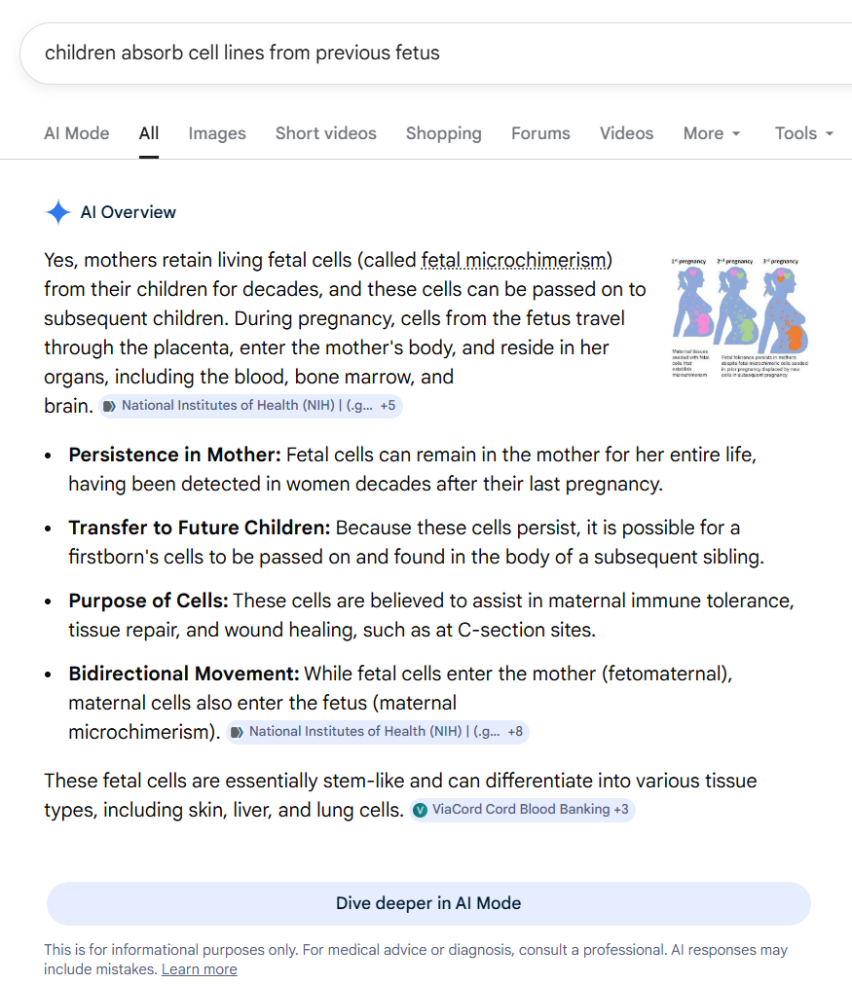This screenshot has width=852, height=984.
Task: Select the Forums tab
Action: (540, 133)
